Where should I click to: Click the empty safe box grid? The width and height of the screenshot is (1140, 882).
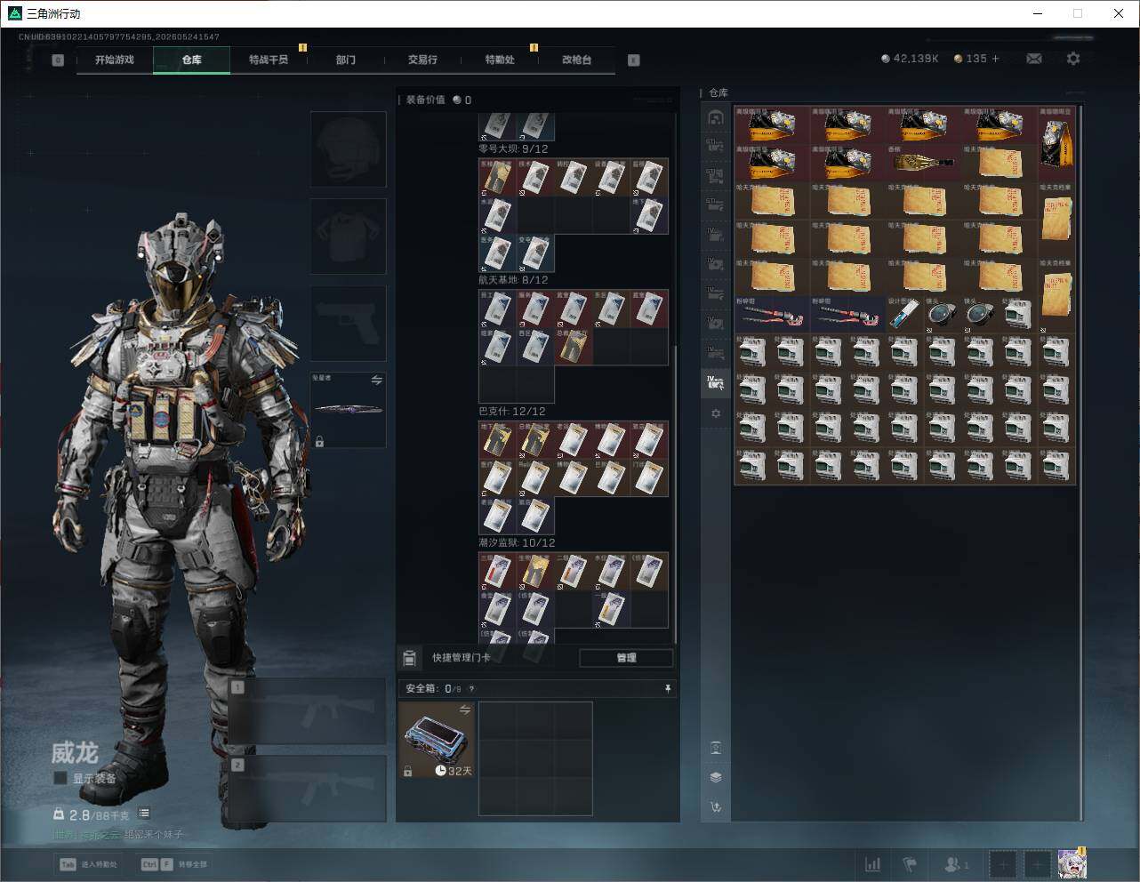click(x=535, y=758)
